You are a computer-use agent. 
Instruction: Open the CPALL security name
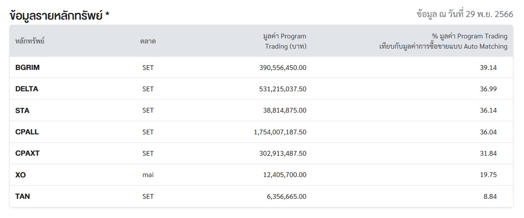click(27, 132)
